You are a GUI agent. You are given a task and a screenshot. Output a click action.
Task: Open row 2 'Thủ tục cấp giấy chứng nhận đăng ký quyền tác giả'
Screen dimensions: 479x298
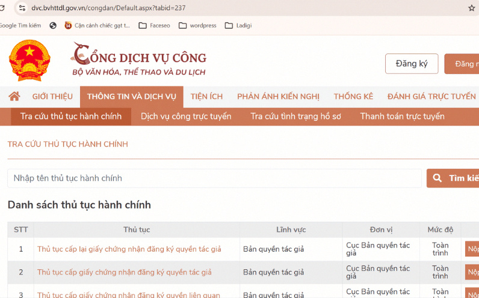pos(125,272)
